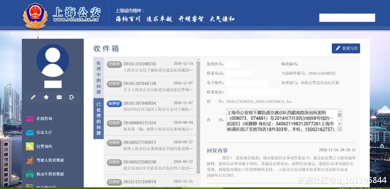Open 机动车简要数据 from the sidebar

click(x=50, y=174)
